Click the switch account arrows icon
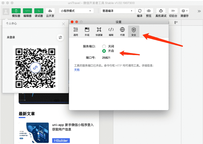Screen dimensions: 203x144 pos(60,38)
